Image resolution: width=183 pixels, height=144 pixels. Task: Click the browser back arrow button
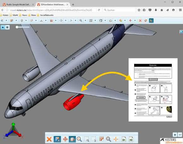(3, 10)
